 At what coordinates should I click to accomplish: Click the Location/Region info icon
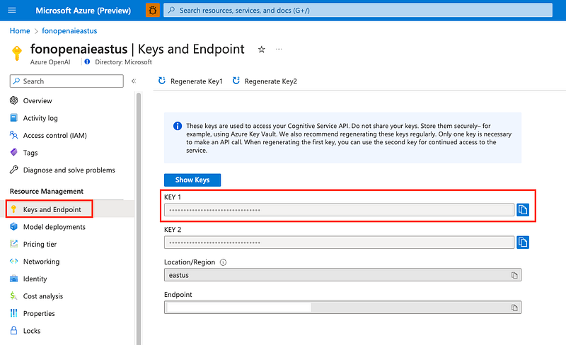[x=223, y=262]
